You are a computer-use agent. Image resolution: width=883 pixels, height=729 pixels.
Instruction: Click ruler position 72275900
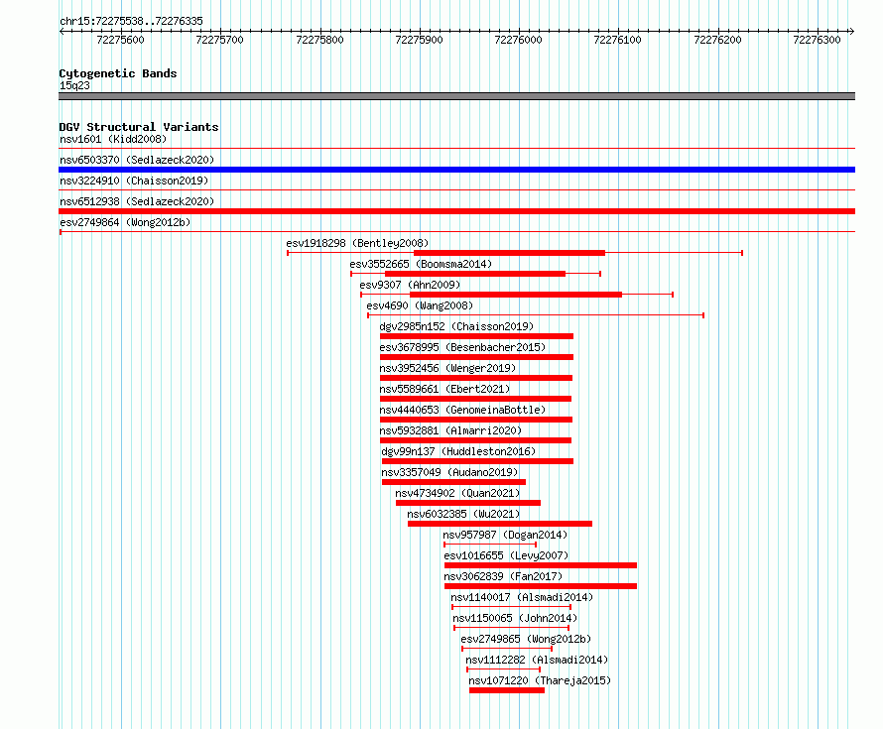419,40
